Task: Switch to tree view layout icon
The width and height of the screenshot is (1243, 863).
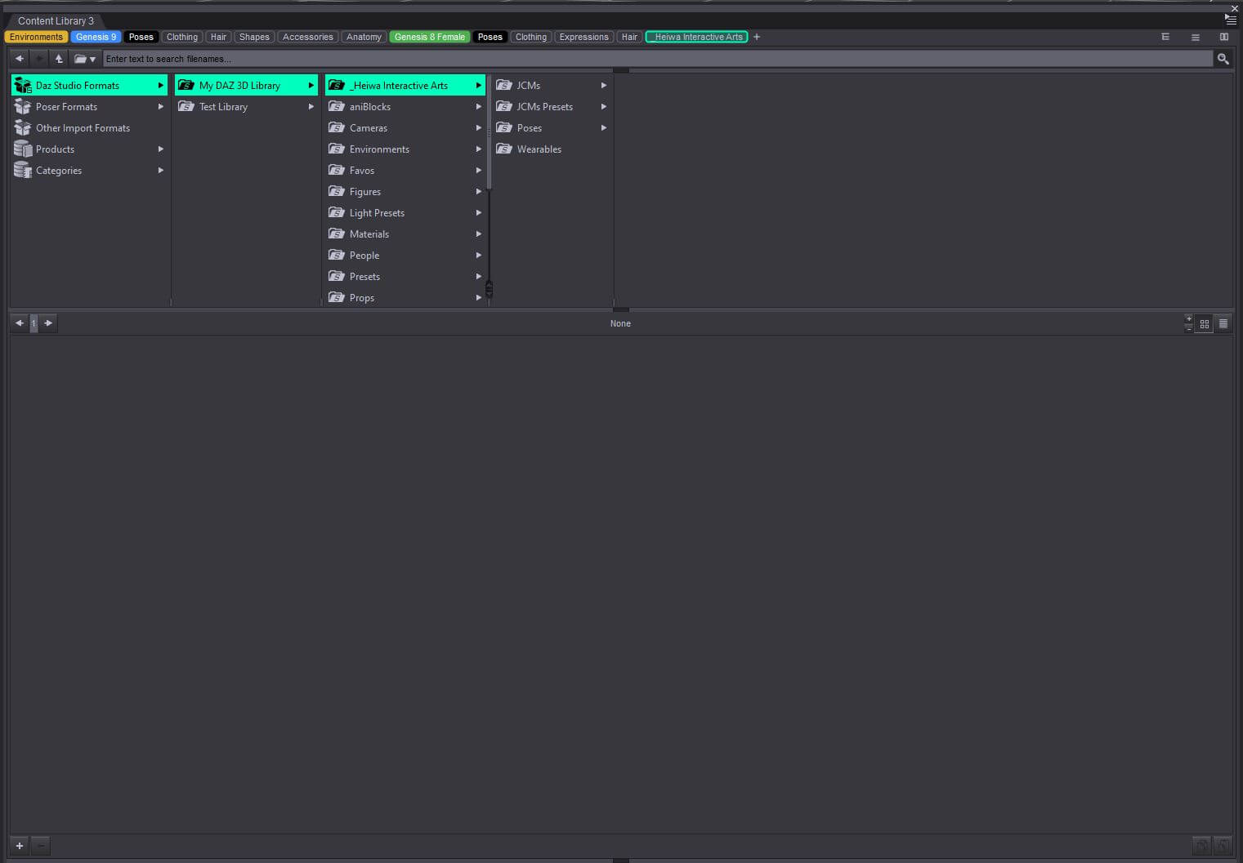Action: (1165, 37)
